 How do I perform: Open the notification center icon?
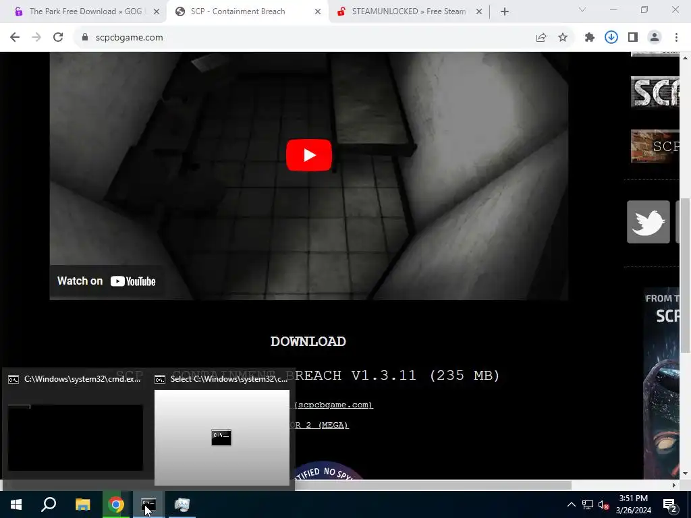670,505
